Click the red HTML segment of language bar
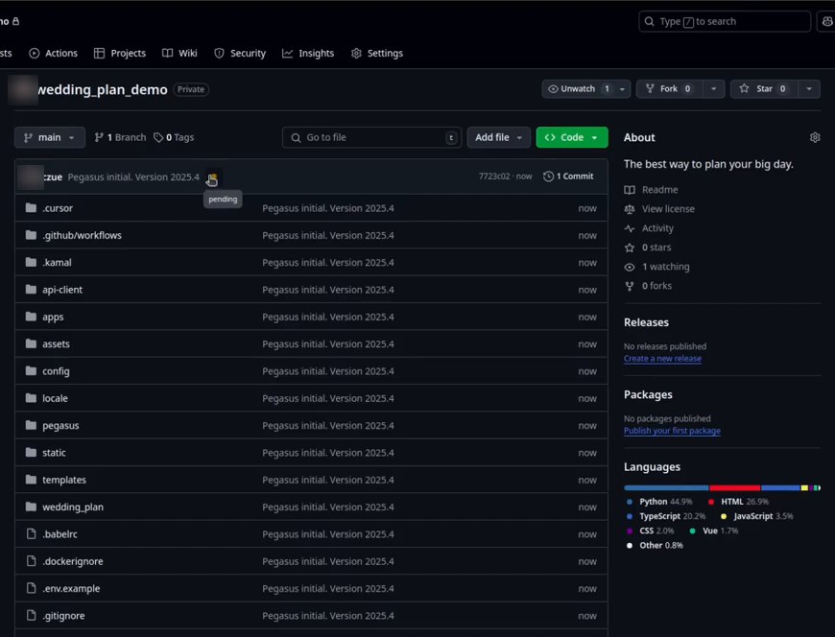This screenshot has width=835, height=637. pos(735,487)
